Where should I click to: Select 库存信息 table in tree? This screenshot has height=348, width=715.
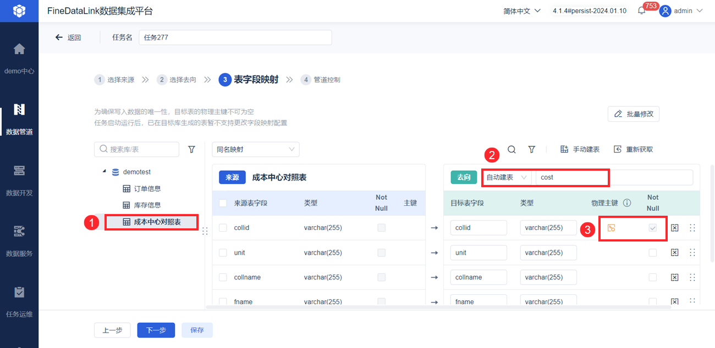142,205
